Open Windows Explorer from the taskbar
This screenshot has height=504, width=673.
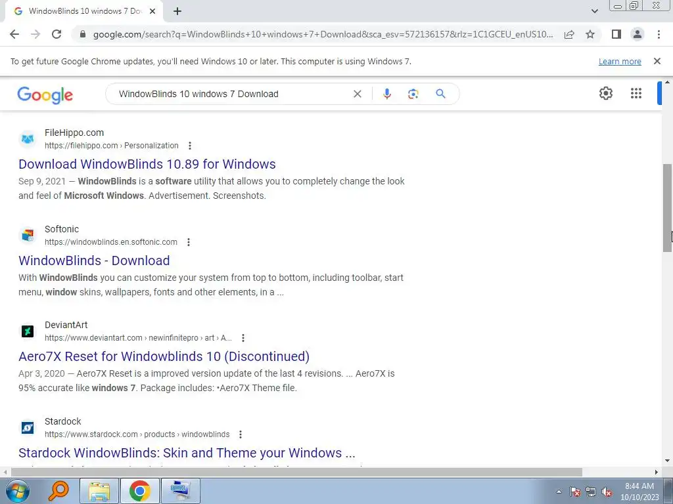[x=99, y=491]
